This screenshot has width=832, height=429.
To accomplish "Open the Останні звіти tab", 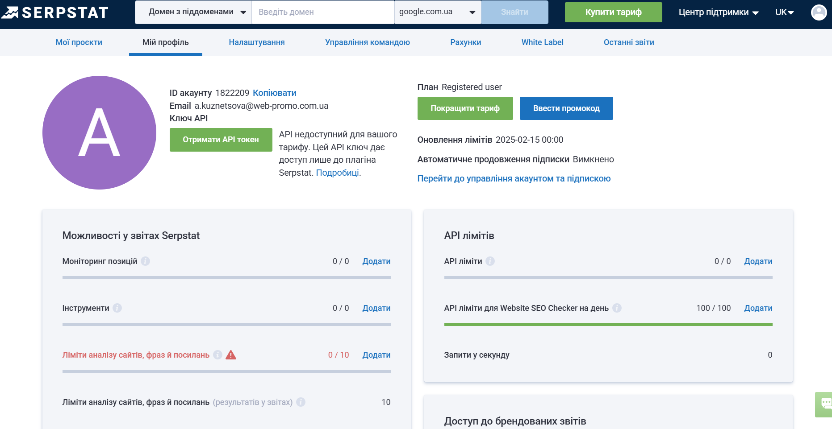I will point(629,42).
